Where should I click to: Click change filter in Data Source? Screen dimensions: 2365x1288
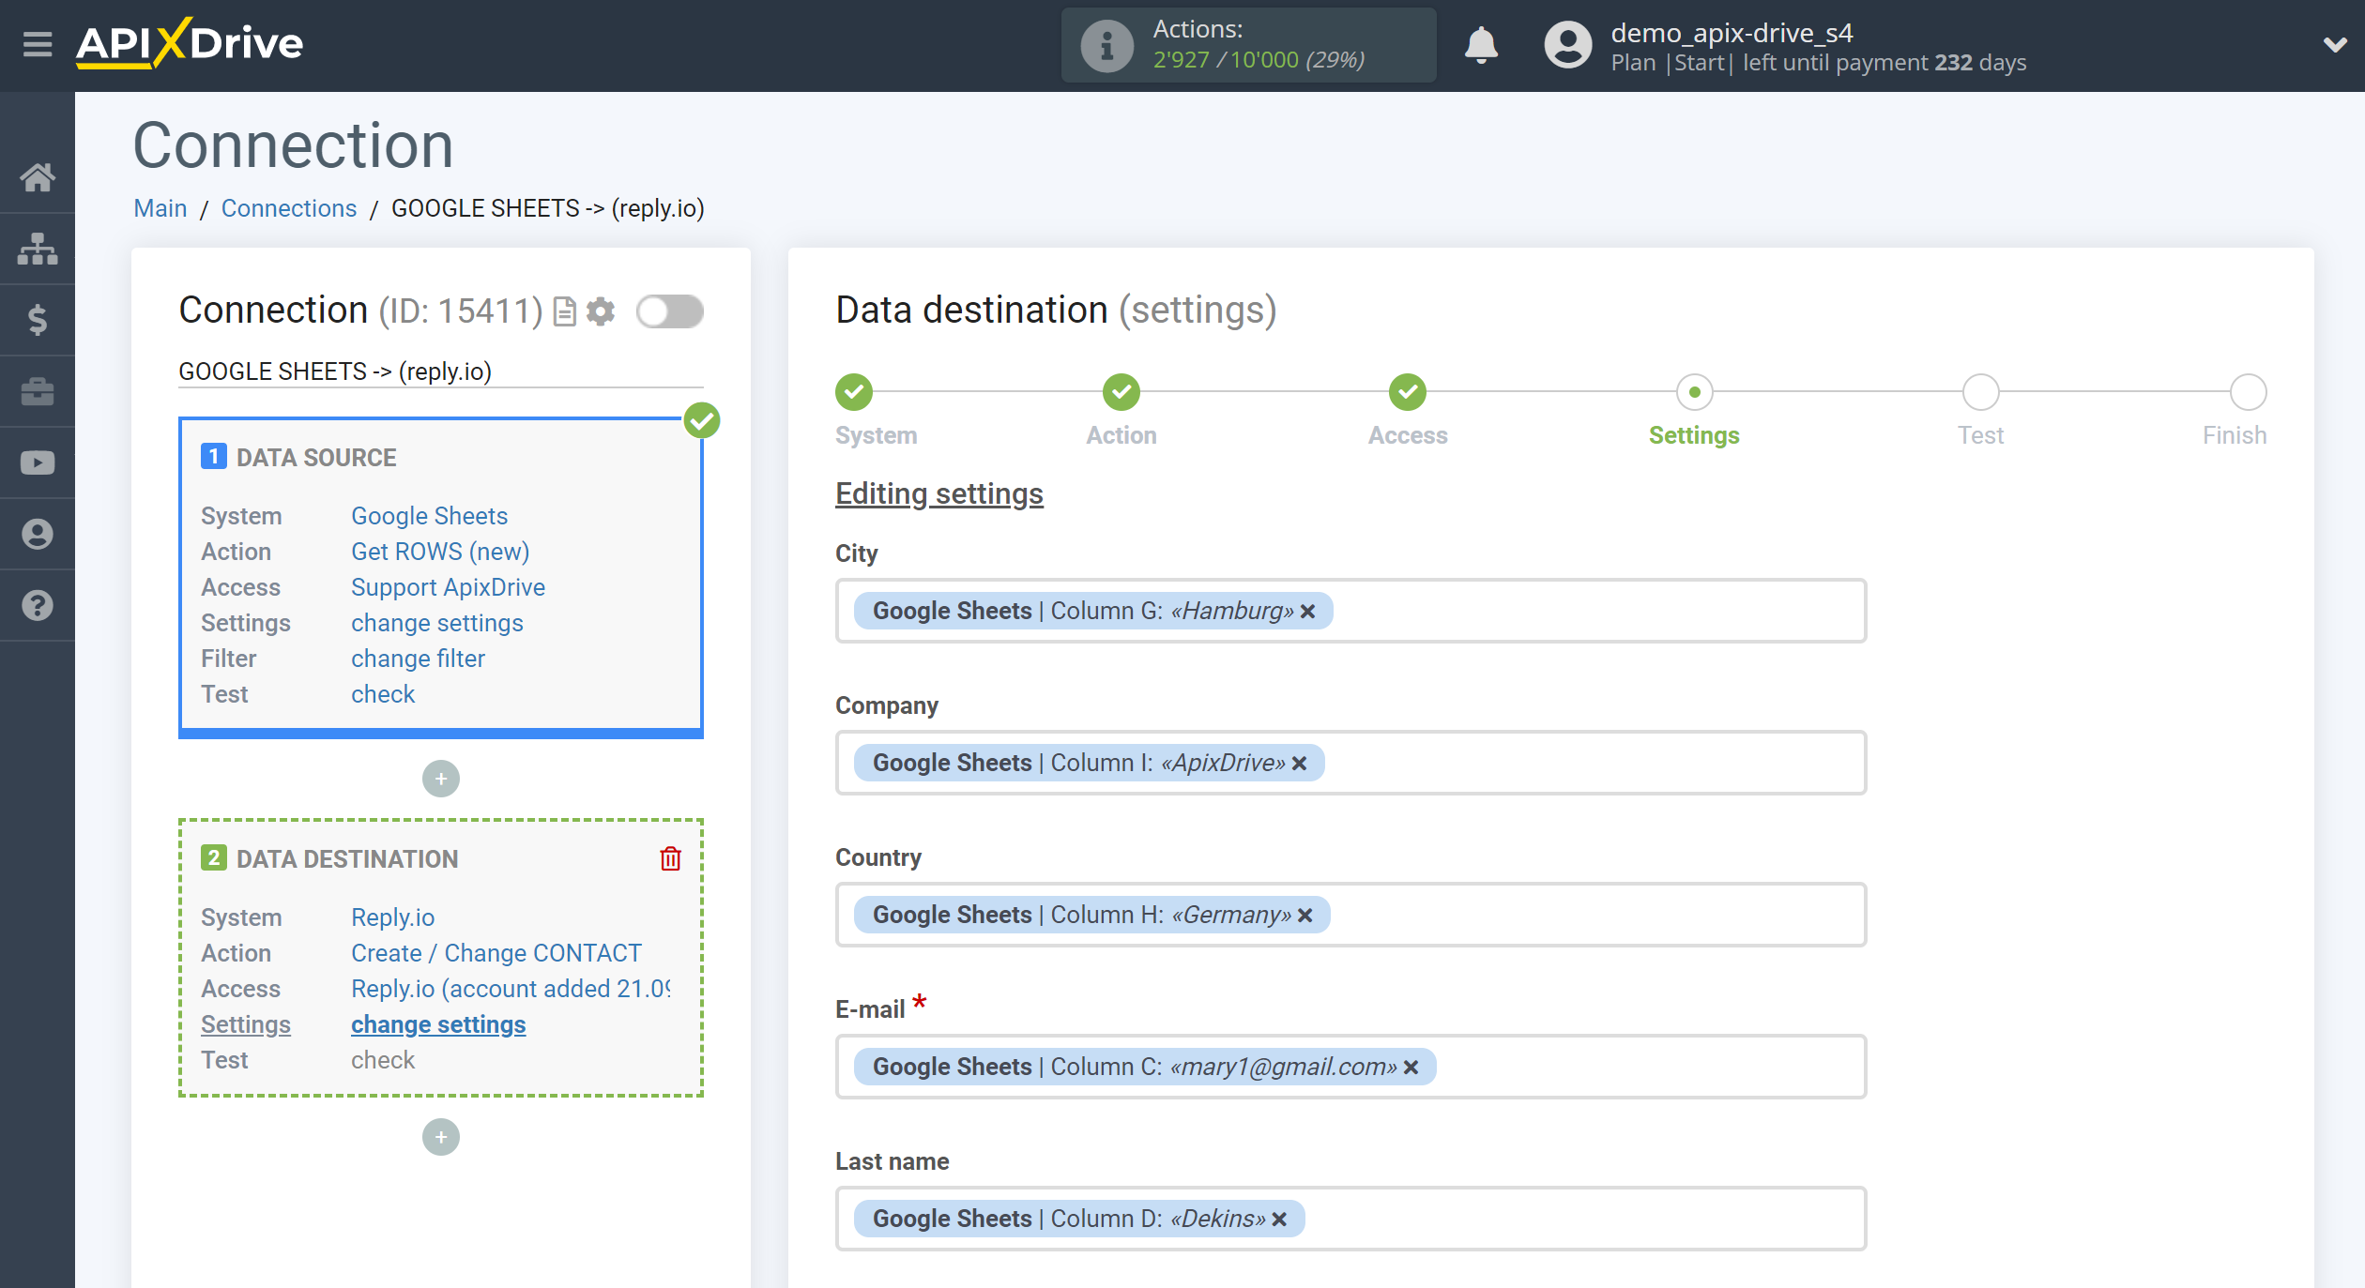[418, 659]
